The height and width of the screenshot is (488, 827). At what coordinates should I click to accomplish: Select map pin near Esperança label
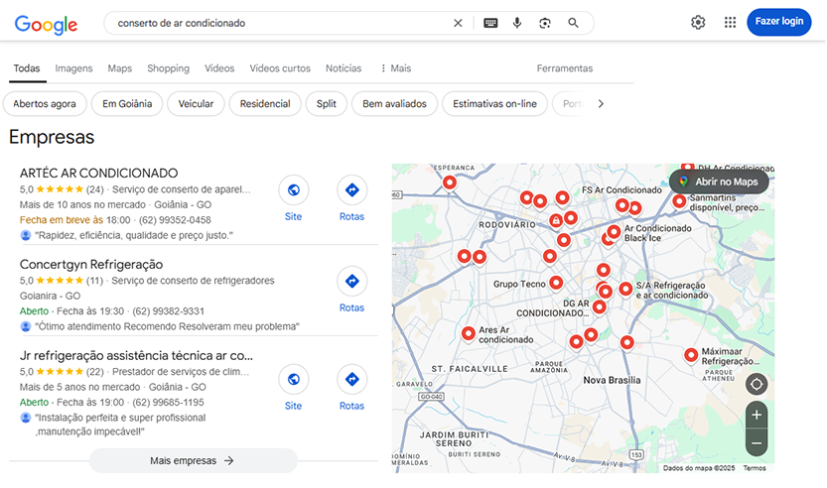tap(450, 183)
